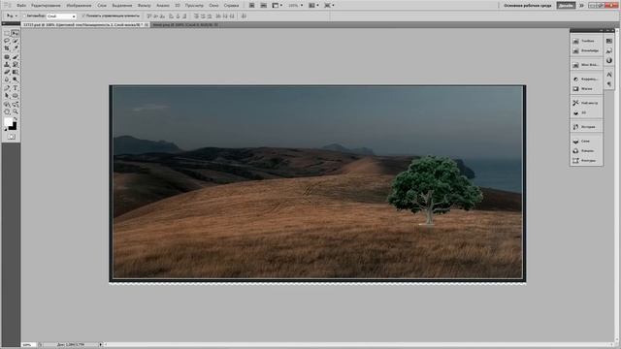
Task: Swap foreground and background colors
Action: (x=16, y=118)
